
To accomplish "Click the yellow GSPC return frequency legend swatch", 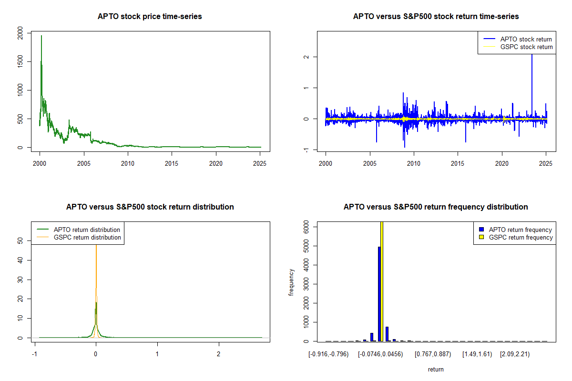I will [x=480, y=237].
